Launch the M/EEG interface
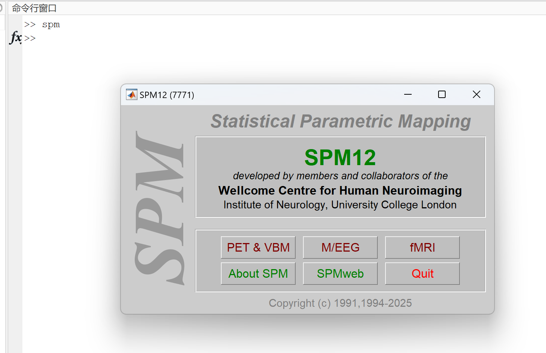Screen dimensions: 546x353 [340, 248]
